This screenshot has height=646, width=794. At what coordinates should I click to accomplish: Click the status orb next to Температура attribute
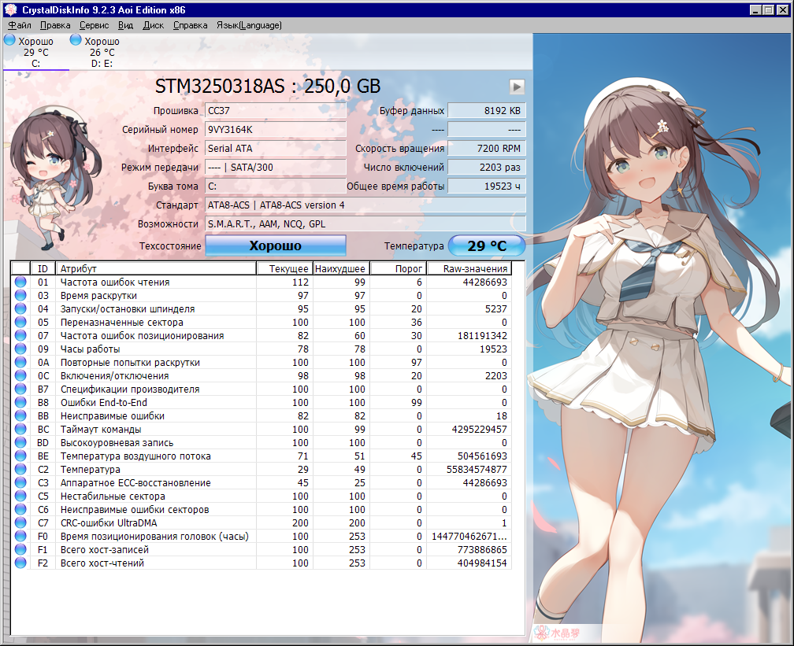point(20,470)
